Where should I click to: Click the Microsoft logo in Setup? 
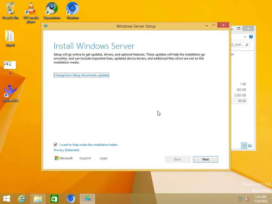(64, 158)
